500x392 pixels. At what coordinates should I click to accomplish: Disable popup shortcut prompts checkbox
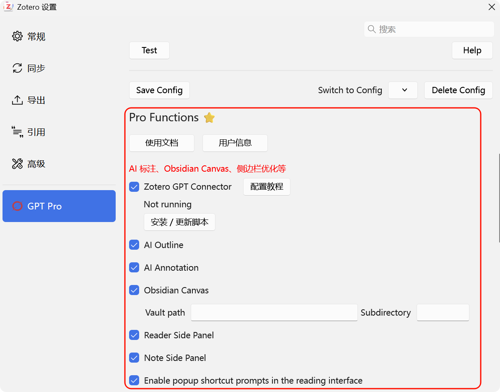click(x=134, y=381)
